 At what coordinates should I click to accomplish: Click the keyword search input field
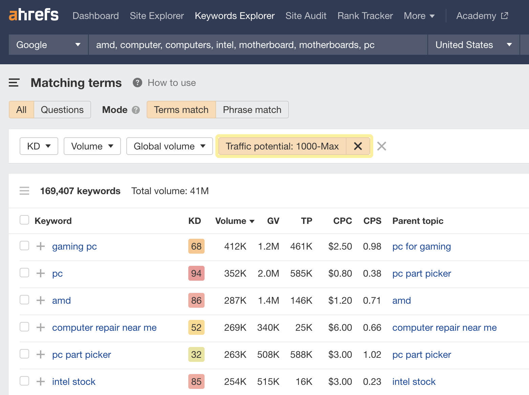(257, 44)
